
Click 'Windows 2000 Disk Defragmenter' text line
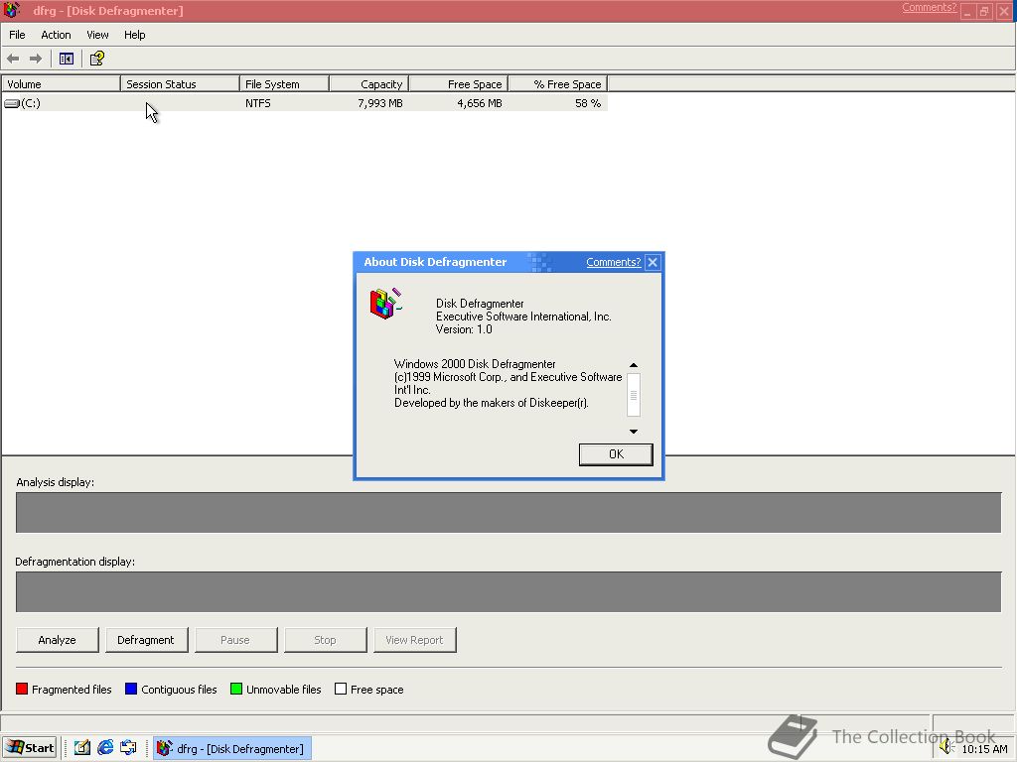(475, 364)
